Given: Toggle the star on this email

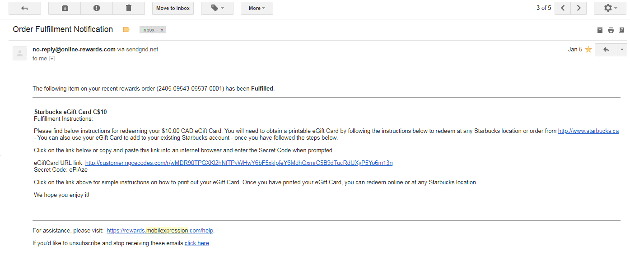Looking at the screenshot, I should pyautogui.click(x=588, y=50).
